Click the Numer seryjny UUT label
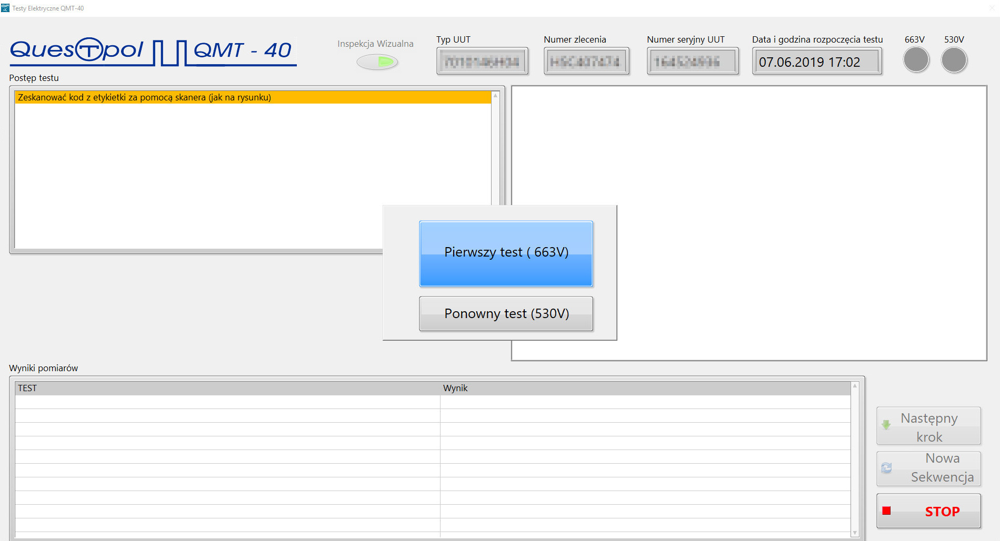1000x541 pixels. click(x=685, y=39)
